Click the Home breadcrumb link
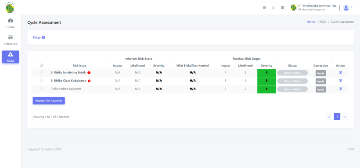This screenshot has height=168, width=360. pyautogui.click(x=311, y=22)
